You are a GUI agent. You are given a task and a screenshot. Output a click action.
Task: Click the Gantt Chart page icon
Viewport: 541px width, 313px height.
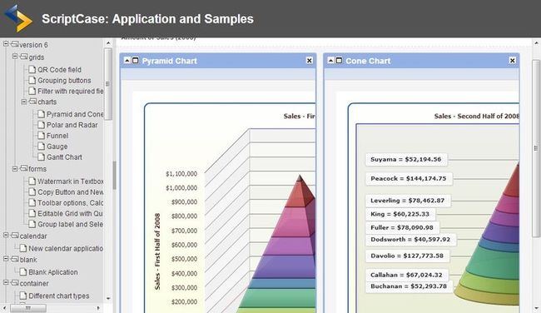coord(41,156)
